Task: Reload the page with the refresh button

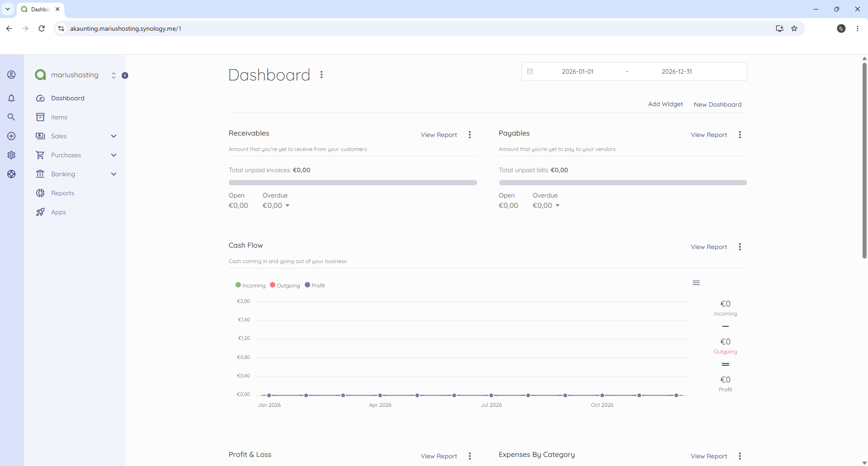Action: tap(42, 28)
